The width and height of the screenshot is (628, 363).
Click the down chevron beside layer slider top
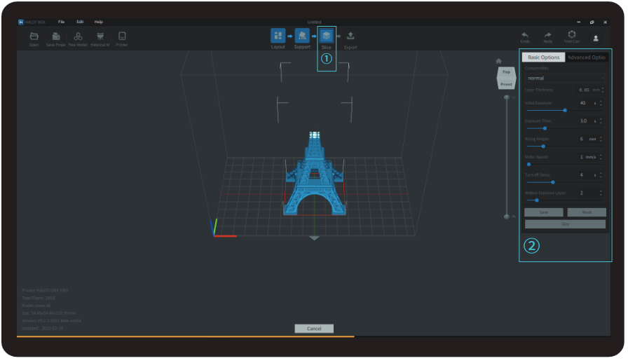pos(514,98)
